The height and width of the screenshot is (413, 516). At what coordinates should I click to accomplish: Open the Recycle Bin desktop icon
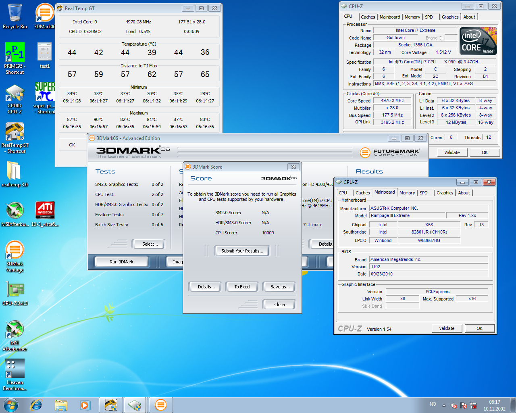click(15, 16)
